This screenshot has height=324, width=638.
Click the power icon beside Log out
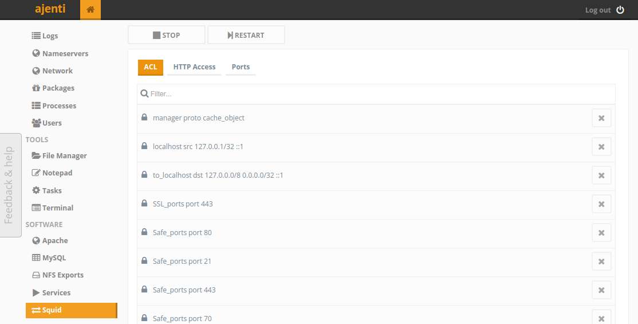(620, 10)
